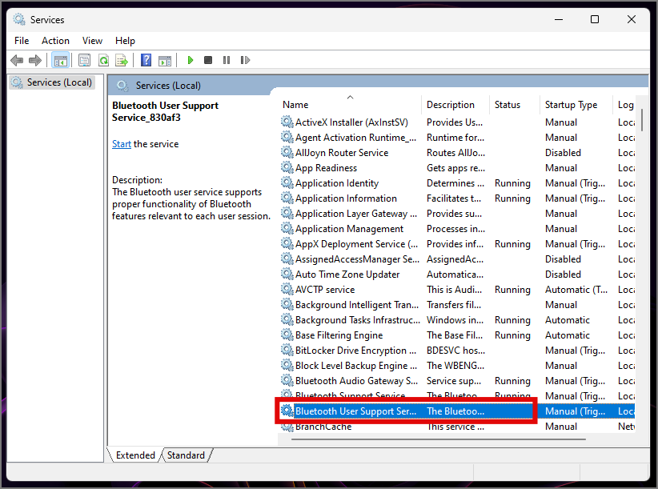Click the gear icon next to AllJoyn Router Service
The height and width of the screenshot is (489, 658).
point(287,153)
